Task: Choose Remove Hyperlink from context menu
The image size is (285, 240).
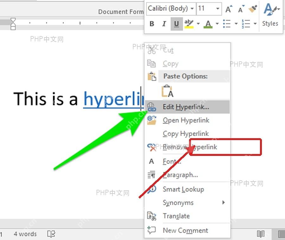Action: [x=187, y=147]
